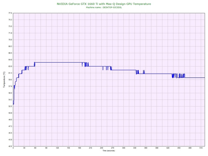Click the 90 seconds x-axis tick label

click(46, 148)
